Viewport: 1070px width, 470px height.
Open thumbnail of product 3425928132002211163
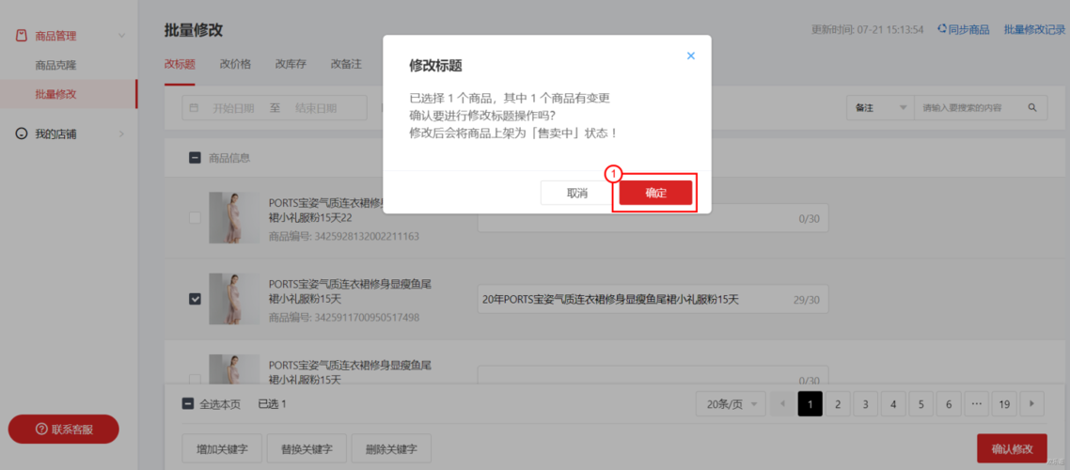(x=234, y=217)
